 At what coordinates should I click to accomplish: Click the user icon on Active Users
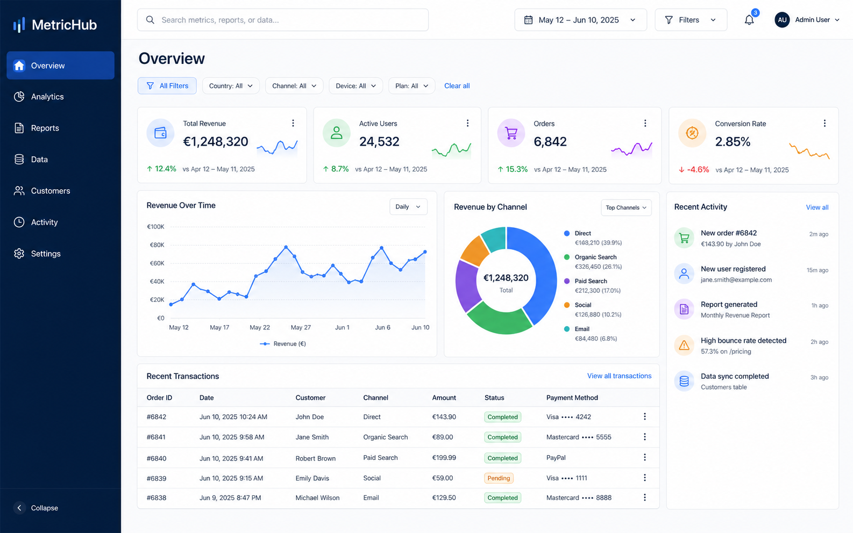(337, 133)
